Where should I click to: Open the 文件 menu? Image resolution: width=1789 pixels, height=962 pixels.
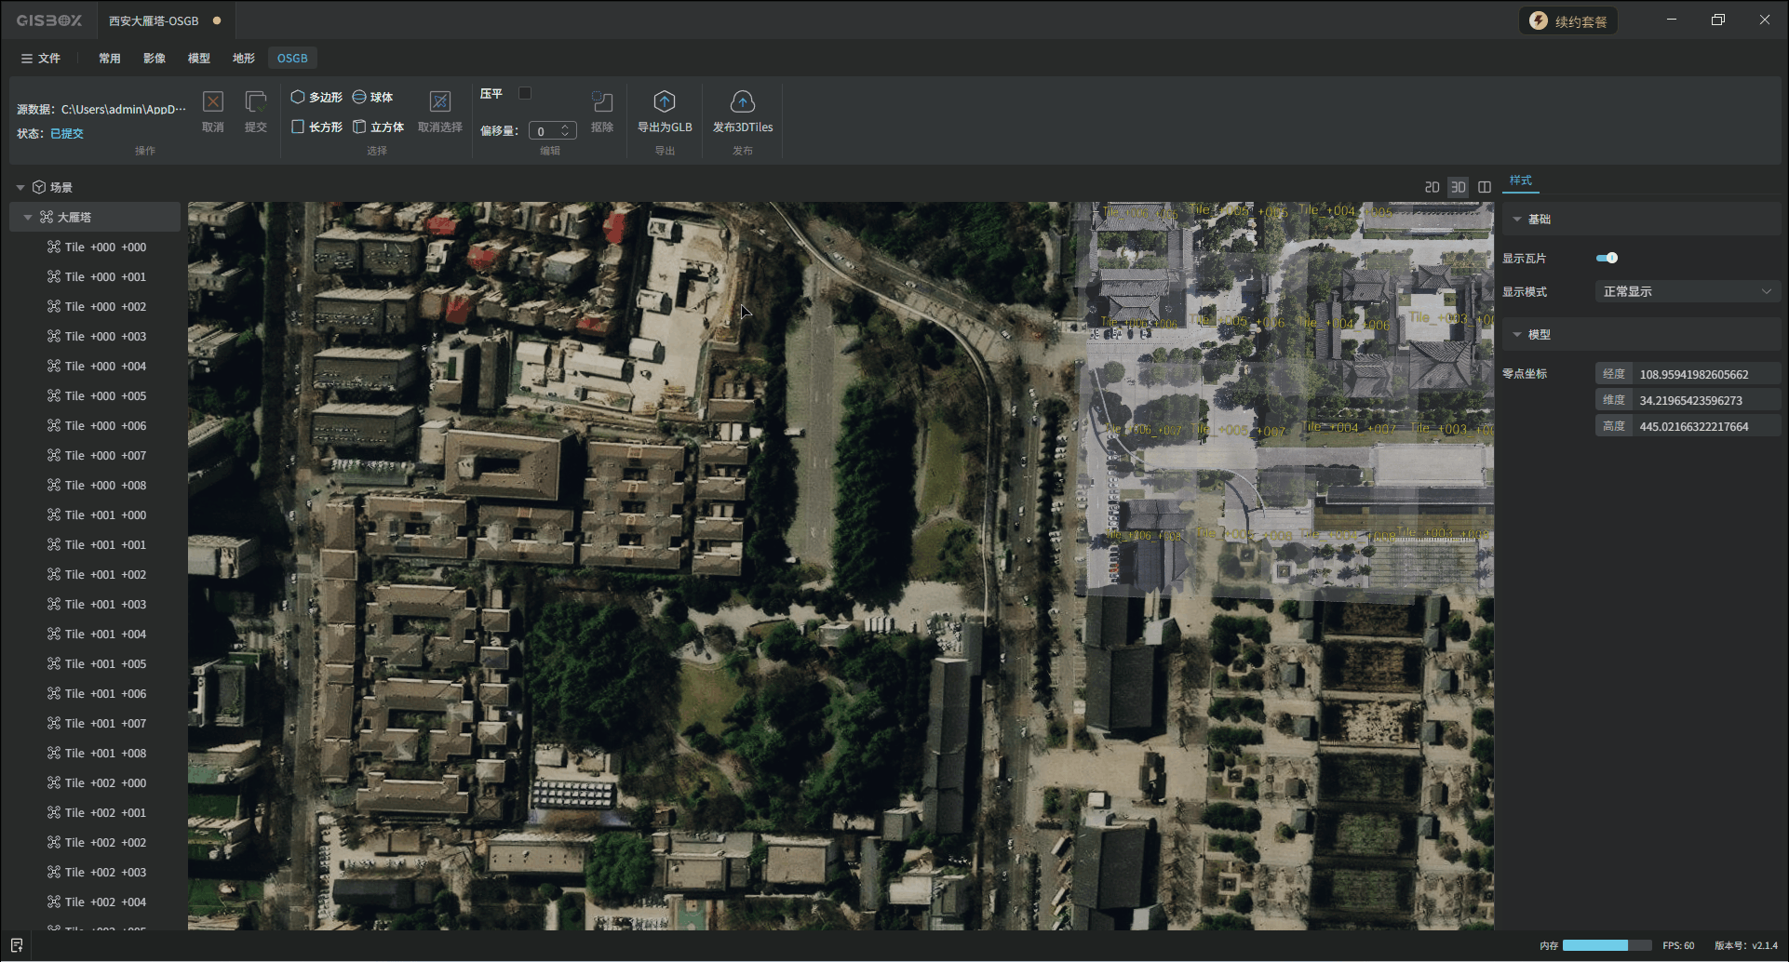41,58
